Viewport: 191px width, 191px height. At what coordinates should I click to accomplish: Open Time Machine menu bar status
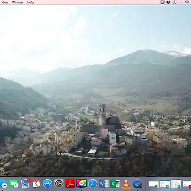point(174,2)
